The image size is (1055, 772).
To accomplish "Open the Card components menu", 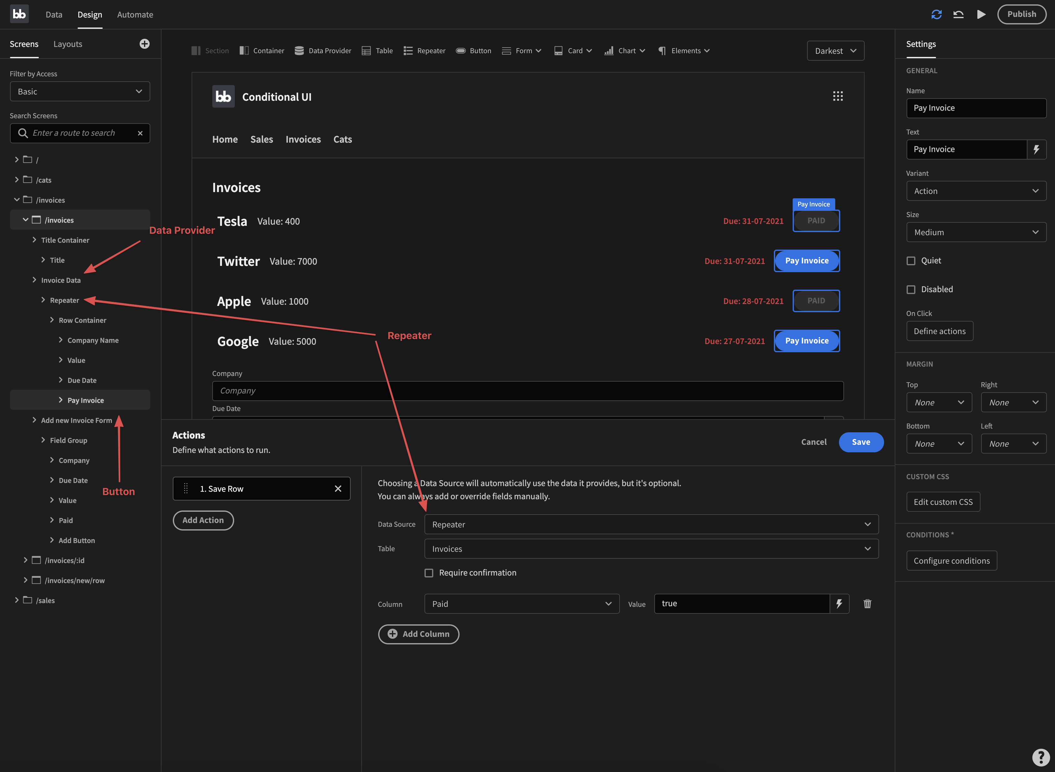I will coord(573,50).
